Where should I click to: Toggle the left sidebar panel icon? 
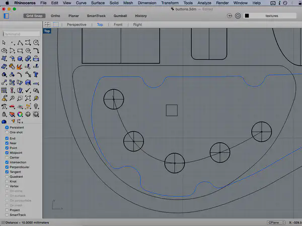[x=7, y=16]
